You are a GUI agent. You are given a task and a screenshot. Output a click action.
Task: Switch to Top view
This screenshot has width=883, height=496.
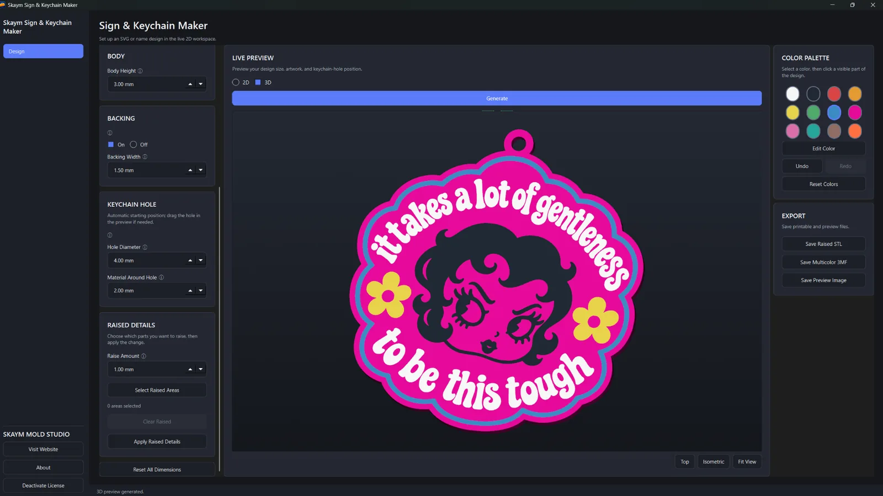point(685,462)
